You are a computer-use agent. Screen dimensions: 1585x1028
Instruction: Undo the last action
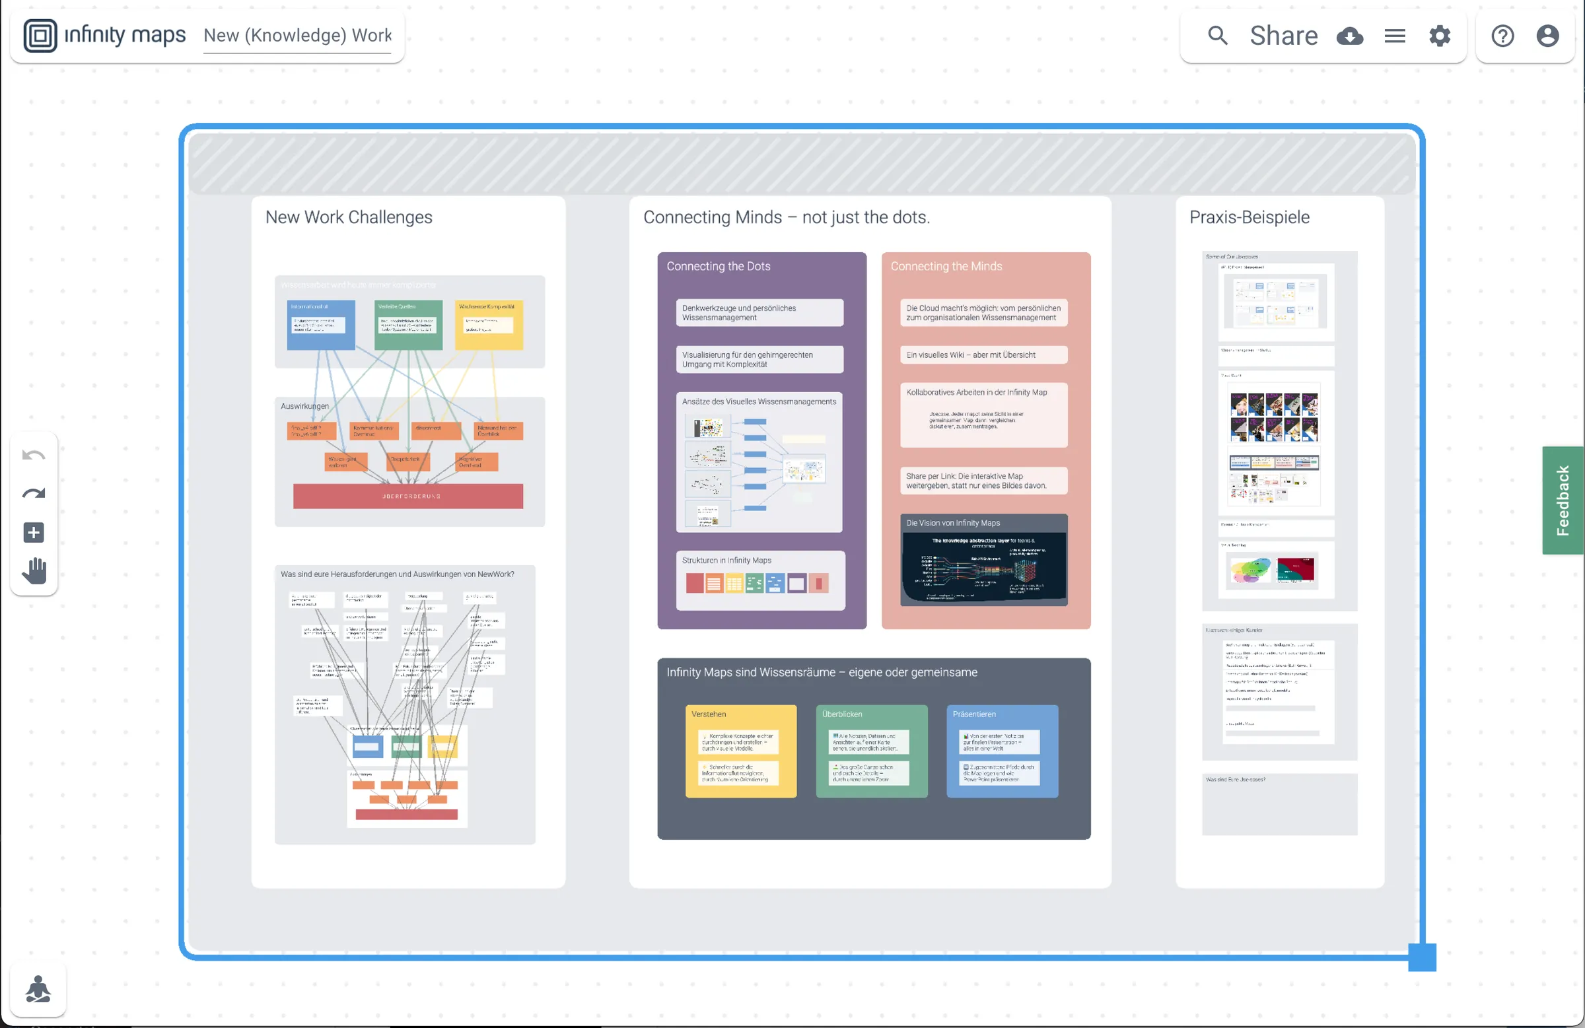33,455
